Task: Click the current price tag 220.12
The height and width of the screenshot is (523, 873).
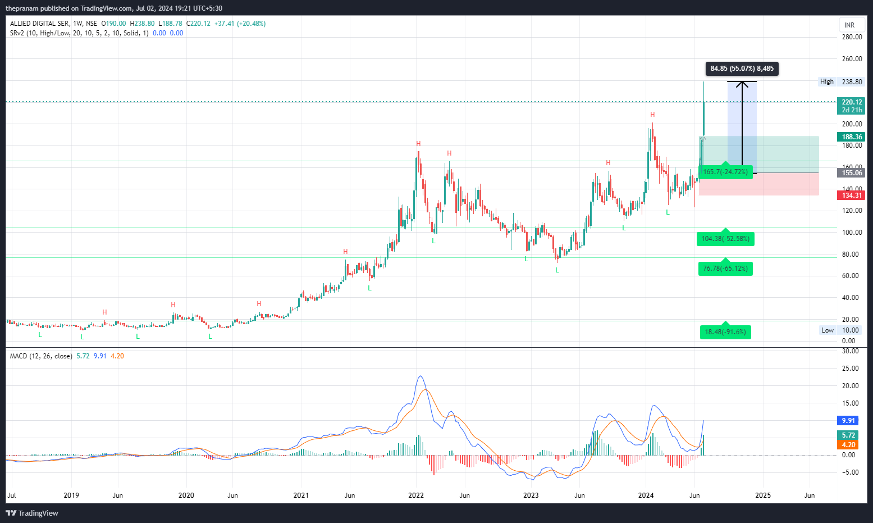Action: 852,106
